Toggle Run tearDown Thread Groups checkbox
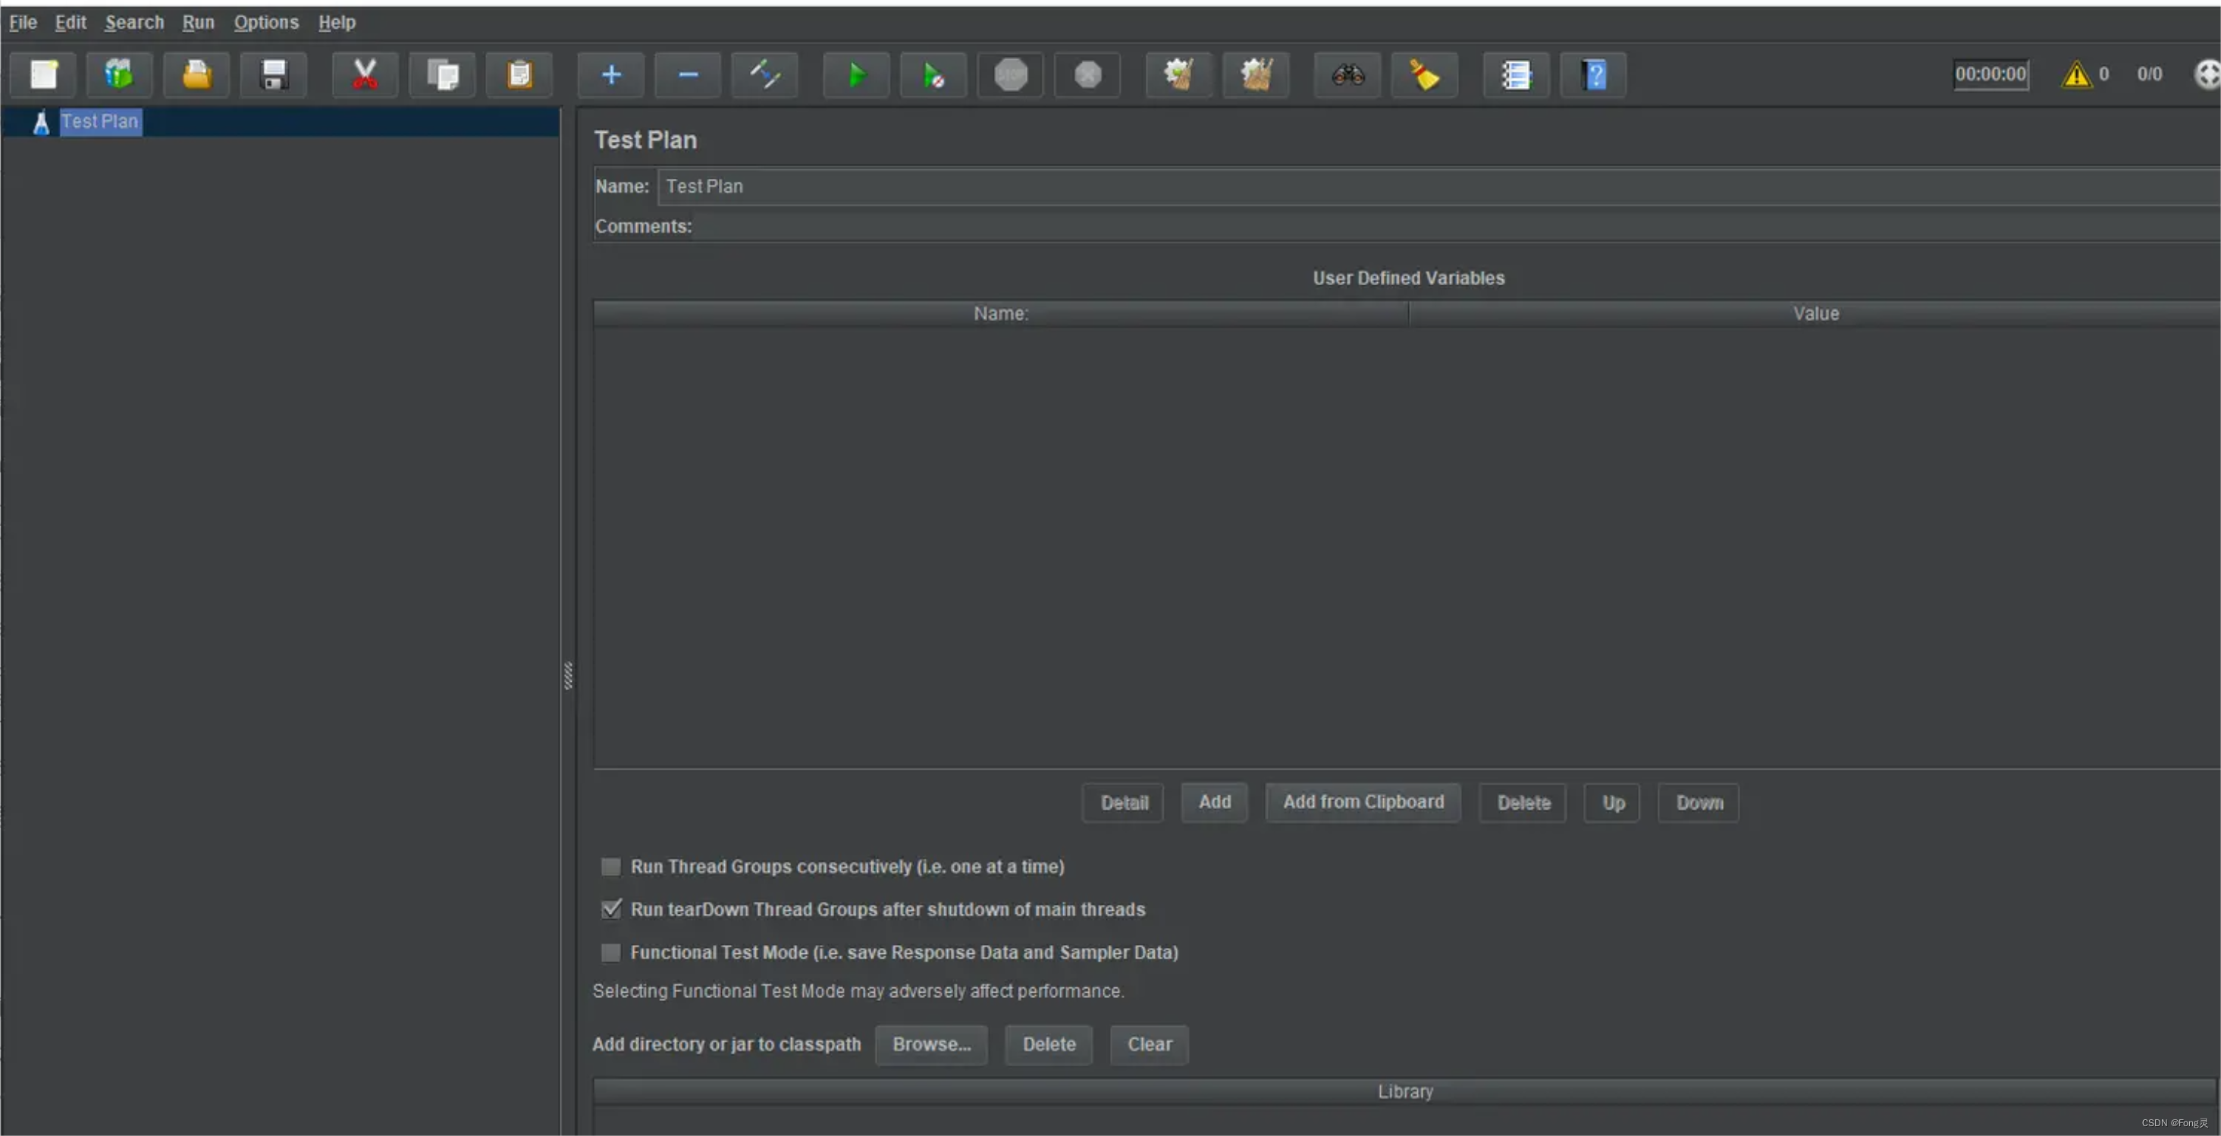Screen dimensions: 2221x1136 pyautogui.click(x=610, y=909)
